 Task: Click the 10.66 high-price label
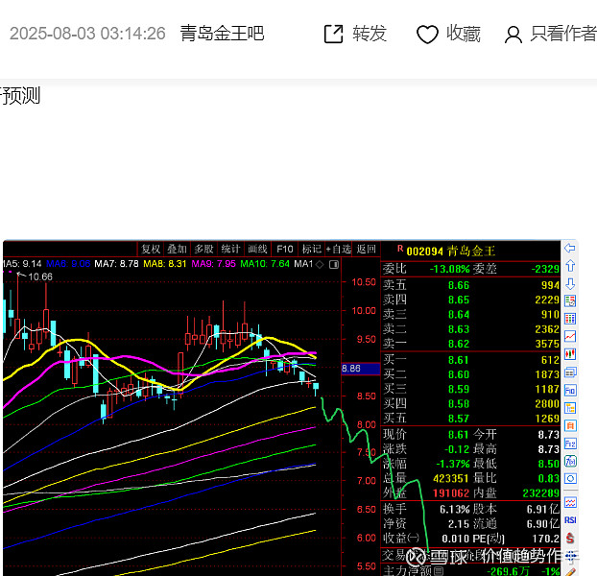40,276
